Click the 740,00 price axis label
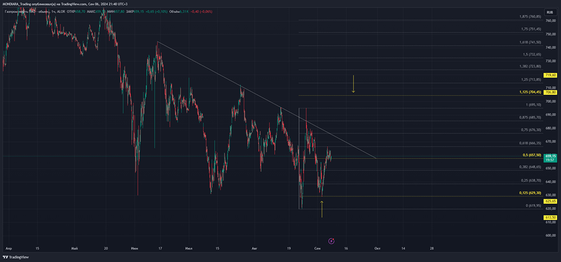Image resolution: width=561 pixels, height=262 pixels. point(550,47)
